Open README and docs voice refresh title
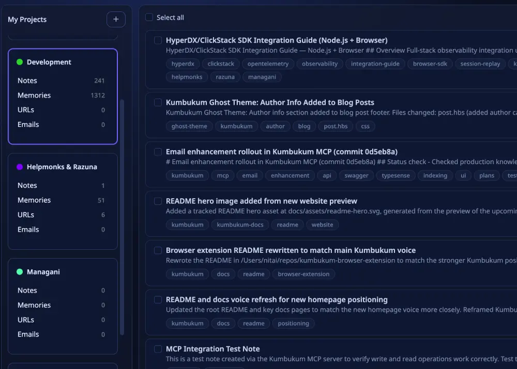517x369 pixels. [277, 299]
